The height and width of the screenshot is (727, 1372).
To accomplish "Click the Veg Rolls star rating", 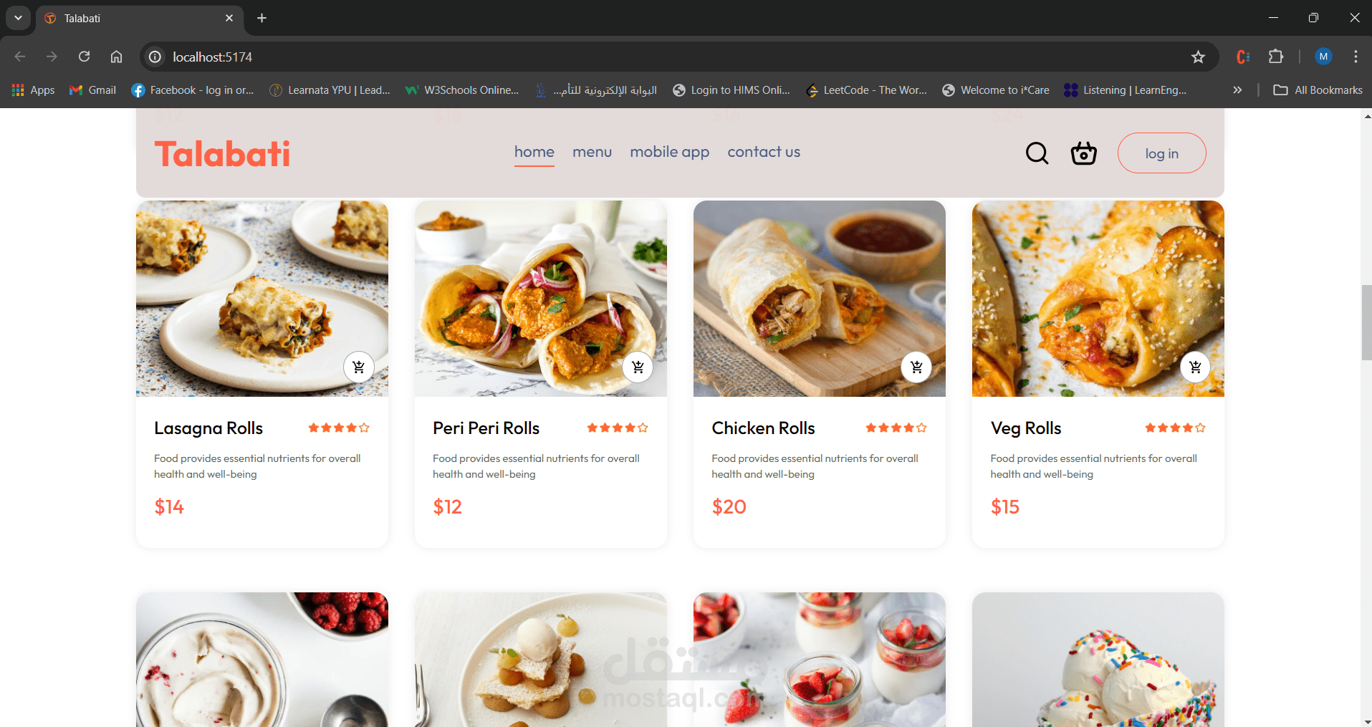I will point(1175,428).
